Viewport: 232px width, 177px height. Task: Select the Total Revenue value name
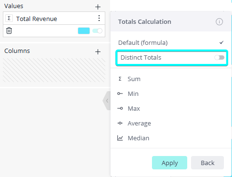pyautogui.click(x=37, y=19)
